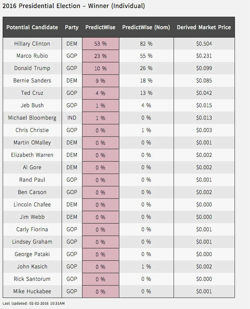Click Marco Rubio's 23 % PredictWise cell
This screenshot has width=250, height=309.
(100, 56)
